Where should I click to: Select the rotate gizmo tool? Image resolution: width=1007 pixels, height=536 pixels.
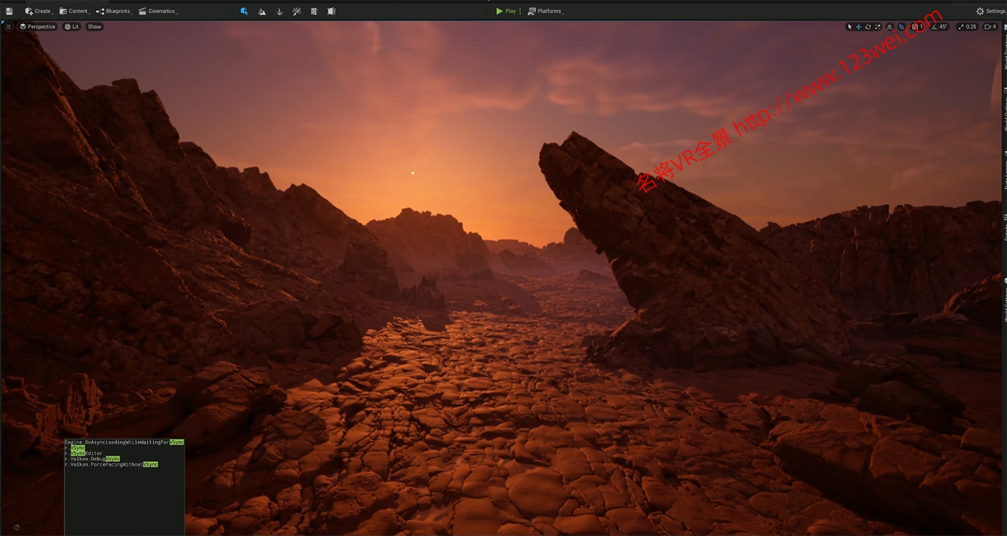[868, 27]
